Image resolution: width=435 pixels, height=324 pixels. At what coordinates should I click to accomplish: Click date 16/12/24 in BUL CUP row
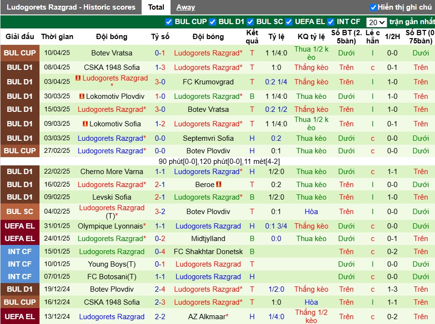tap(57, 302)
